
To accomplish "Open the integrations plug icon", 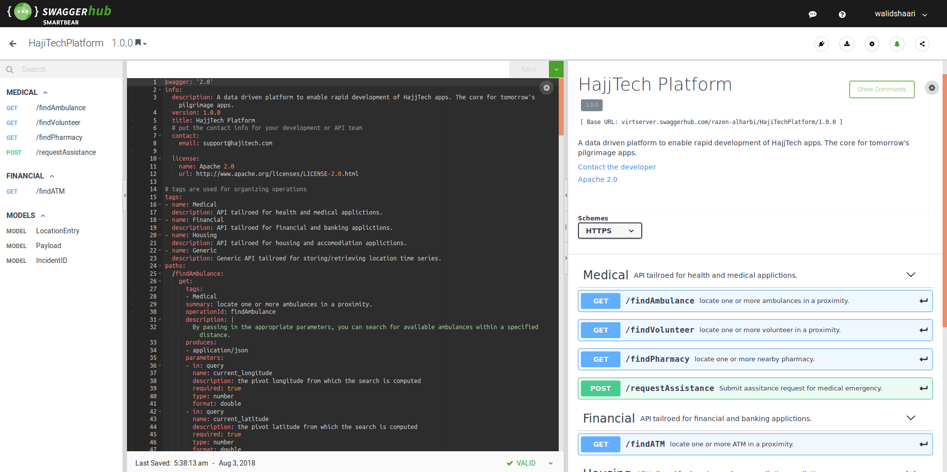I will (x=822, y=44).
